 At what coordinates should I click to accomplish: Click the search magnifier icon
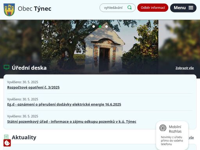point(129,7)
